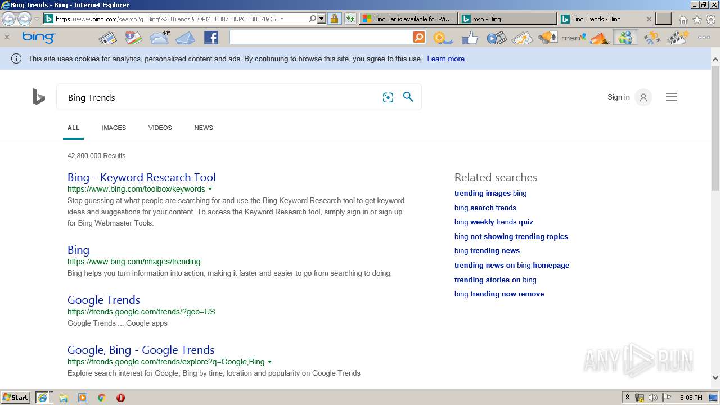Click the visual search camera icon
The width and height of the screenshot is (720, 405).
(388, 97)
